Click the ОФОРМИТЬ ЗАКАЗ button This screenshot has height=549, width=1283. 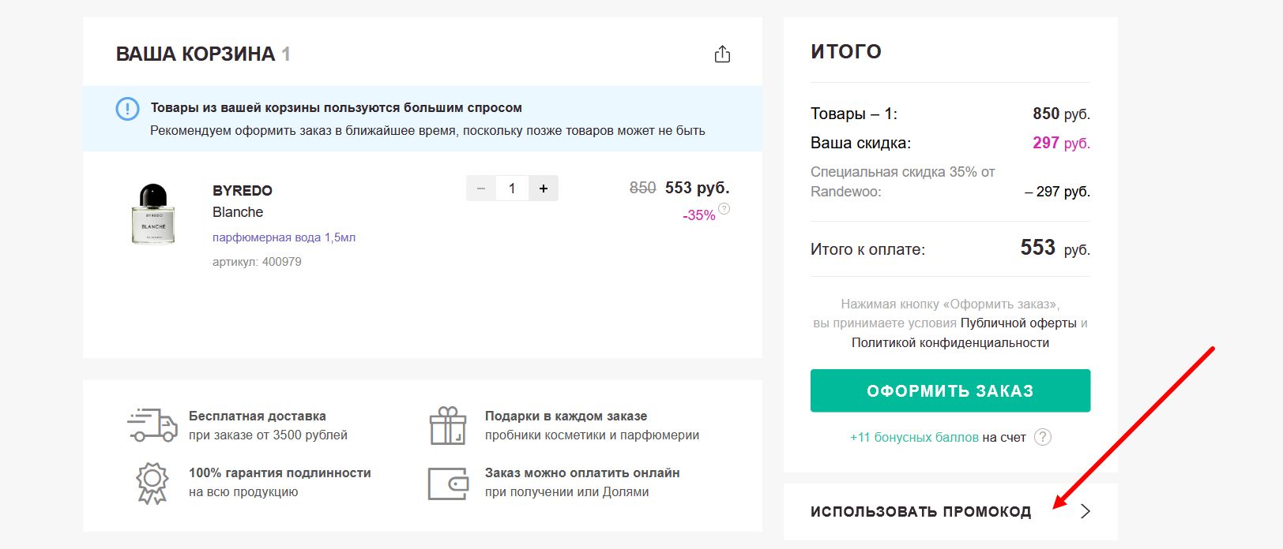[950, 390]
